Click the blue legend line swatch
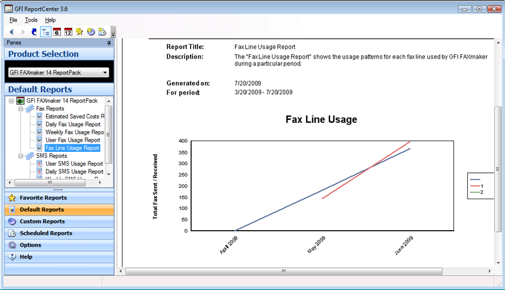 [x=475, y=180]
